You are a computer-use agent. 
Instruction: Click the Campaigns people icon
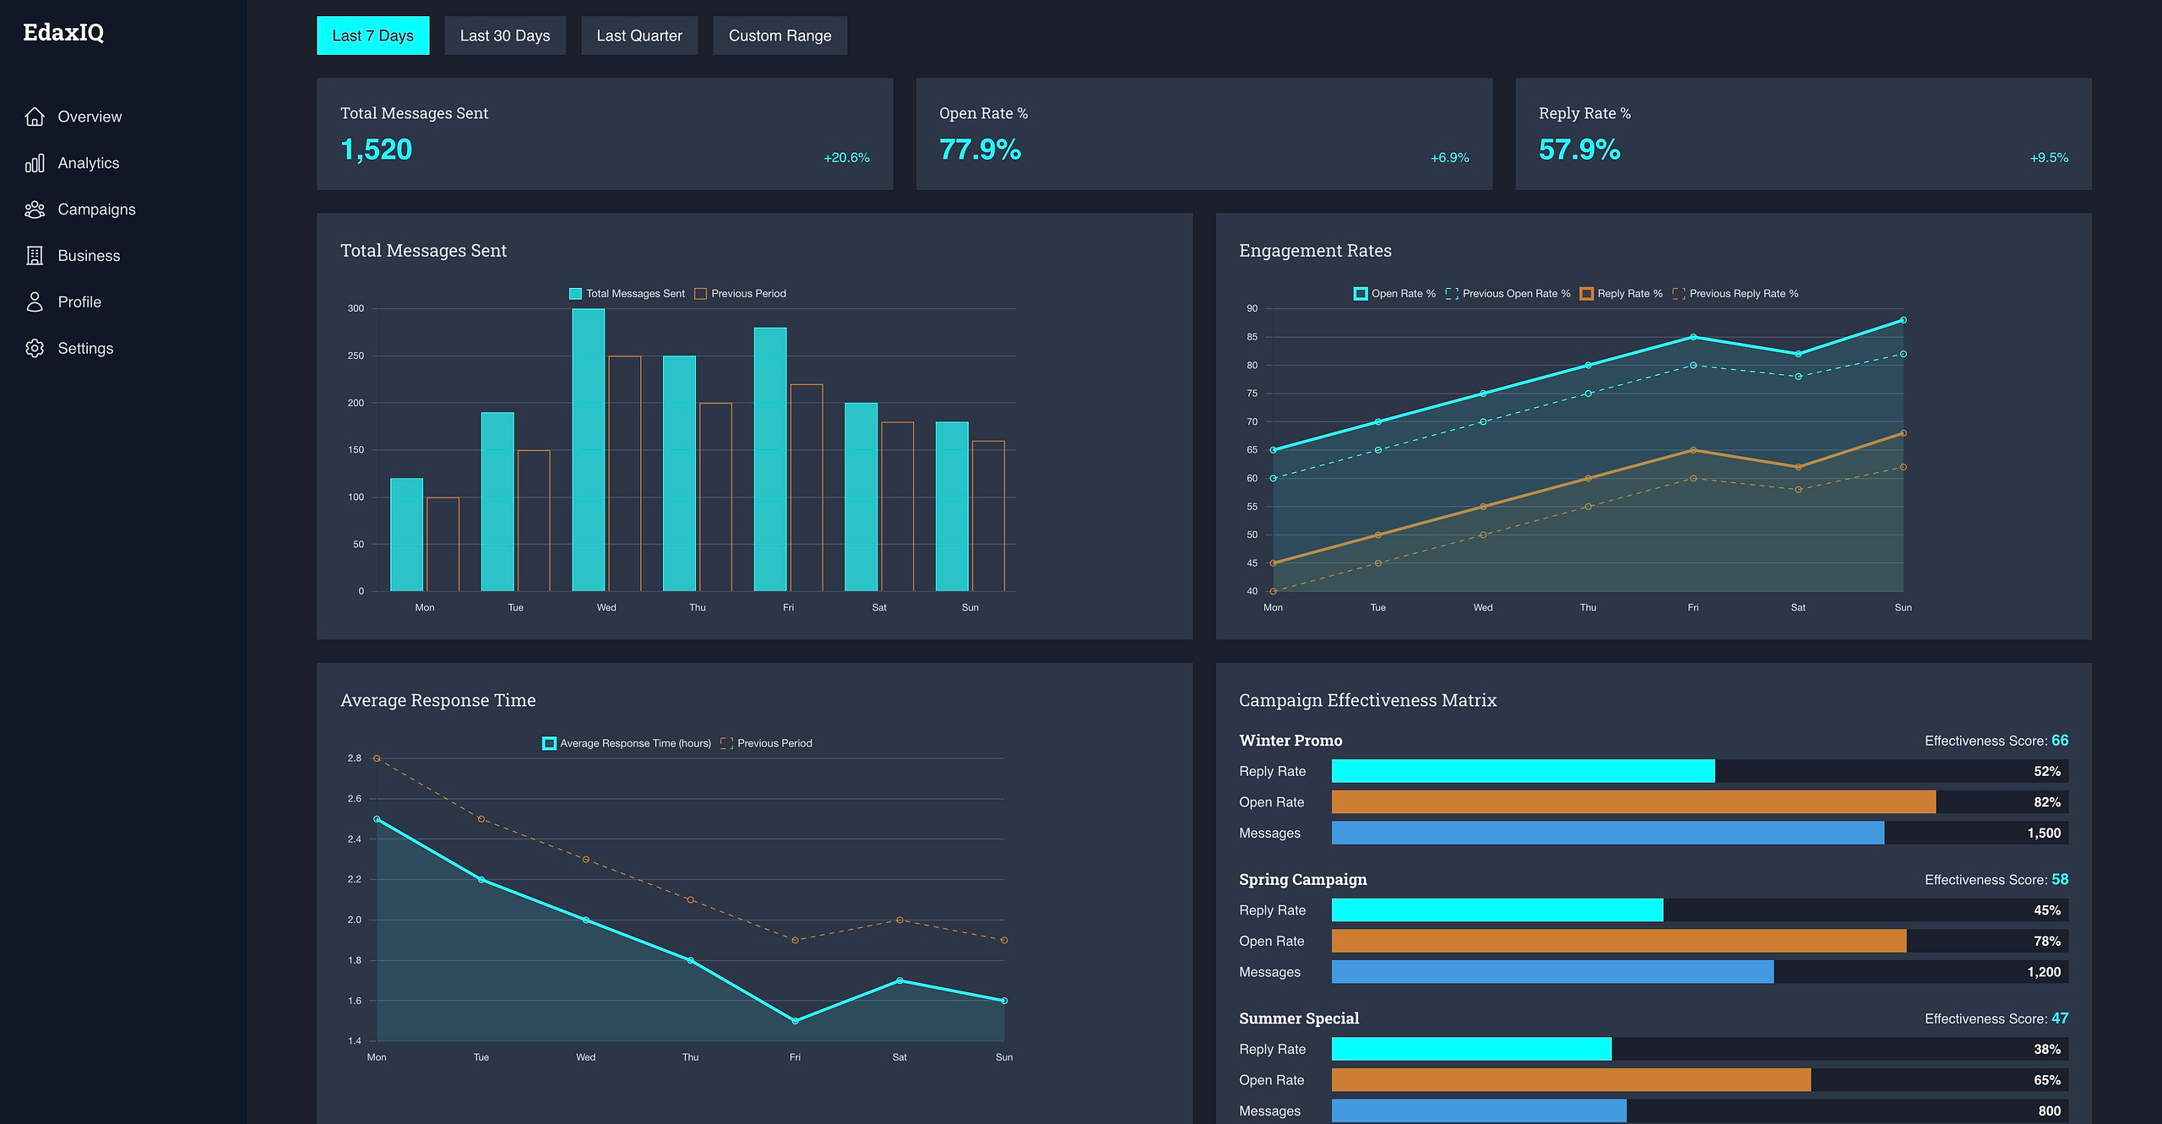pyautogui.click(x=35, y=209)
